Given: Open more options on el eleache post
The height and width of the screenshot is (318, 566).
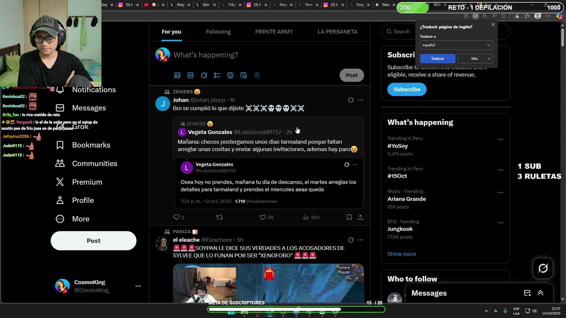Looking at the screenshot, I should click(x=360, y=240).
